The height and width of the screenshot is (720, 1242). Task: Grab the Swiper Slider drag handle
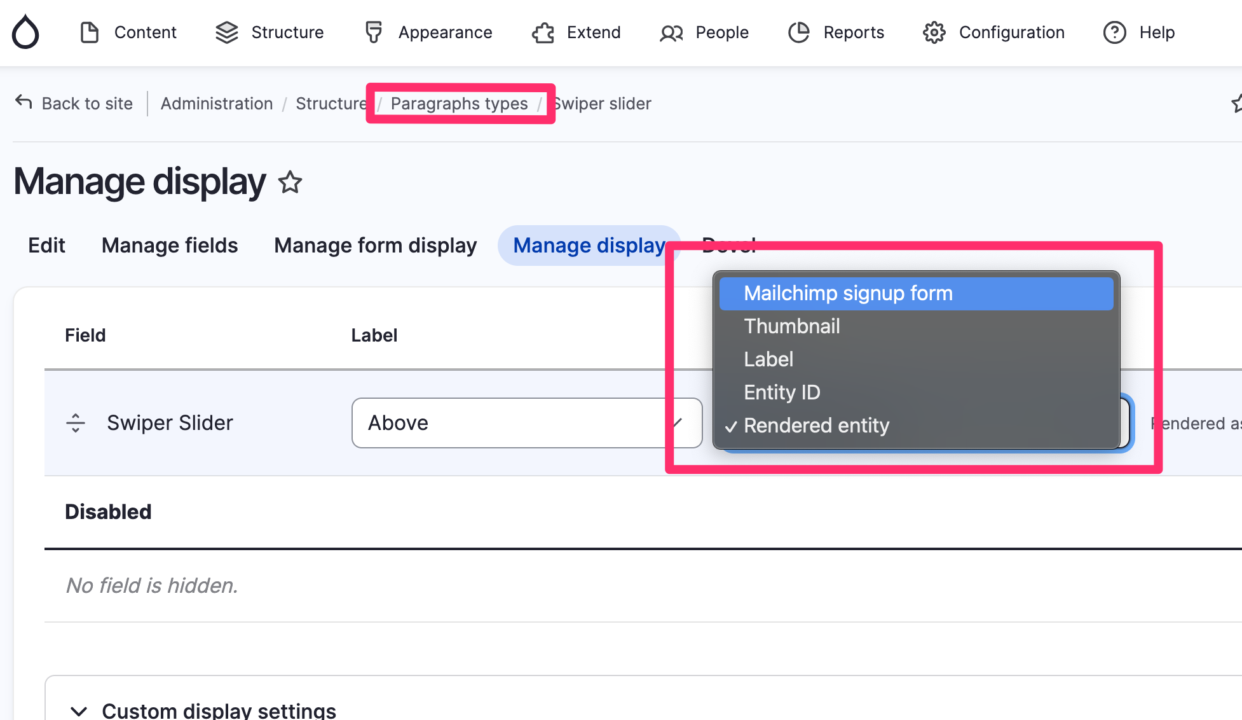pos(75,422)
